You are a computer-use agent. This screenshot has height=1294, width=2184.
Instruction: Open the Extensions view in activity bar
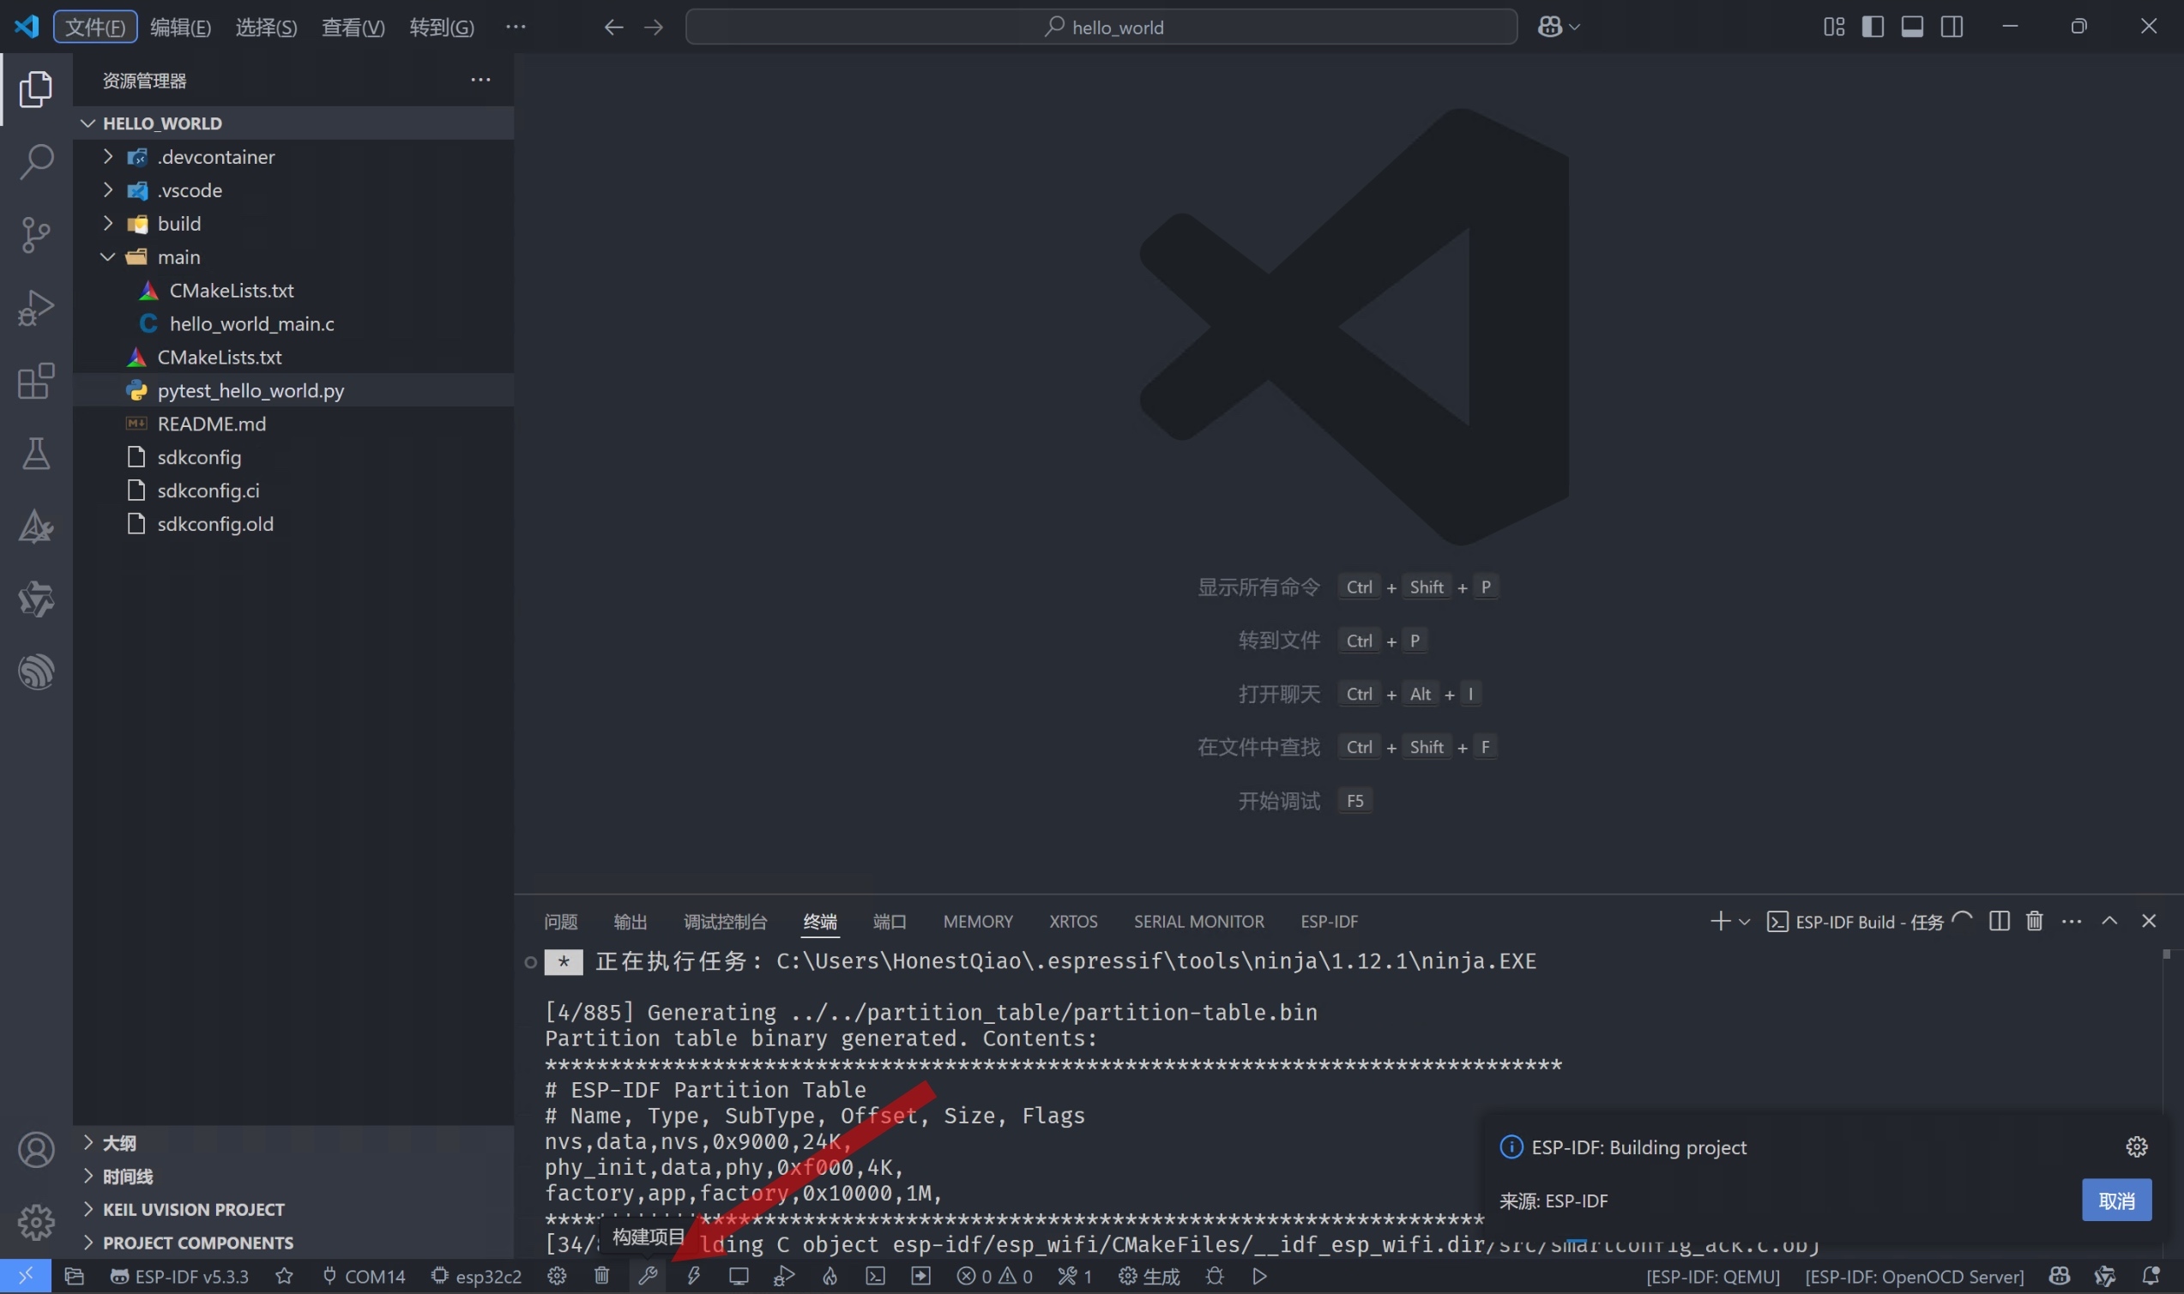click(x=36, y=381)
